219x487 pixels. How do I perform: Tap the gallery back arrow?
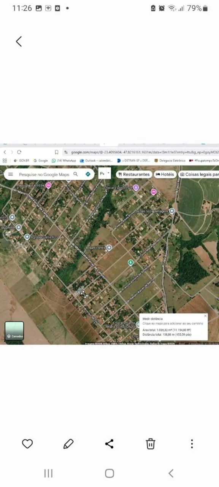19,41
